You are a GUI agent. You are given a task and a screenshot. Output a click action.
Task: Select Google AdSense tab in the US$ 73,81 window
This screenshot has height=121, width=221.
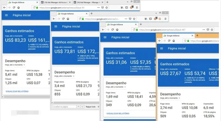pyautogui.click(x=73, y=14)
